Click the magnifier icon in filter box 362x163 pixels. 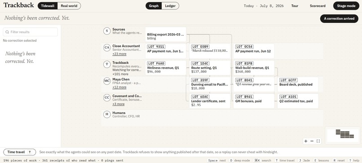point(7,32)
